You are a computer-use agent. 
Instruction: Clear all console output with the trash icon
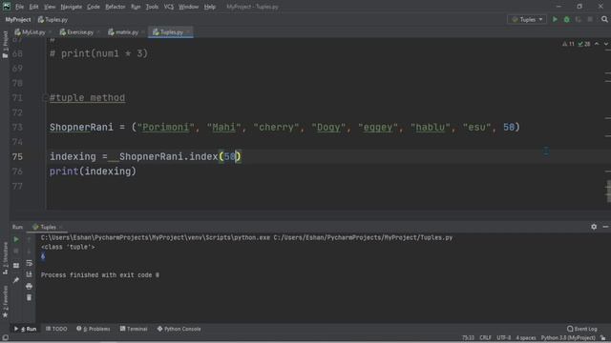29,298
